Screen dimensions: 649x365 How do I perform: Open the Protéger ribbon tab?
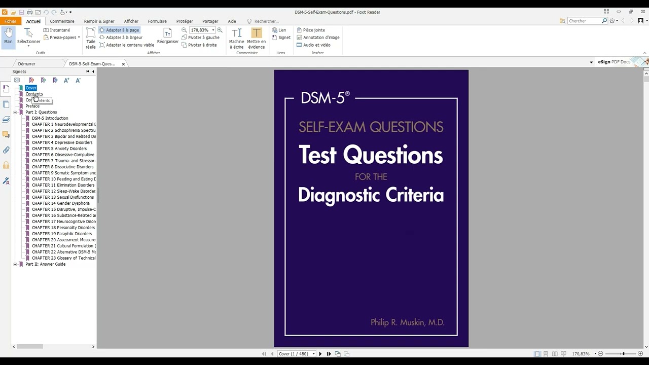185,21
